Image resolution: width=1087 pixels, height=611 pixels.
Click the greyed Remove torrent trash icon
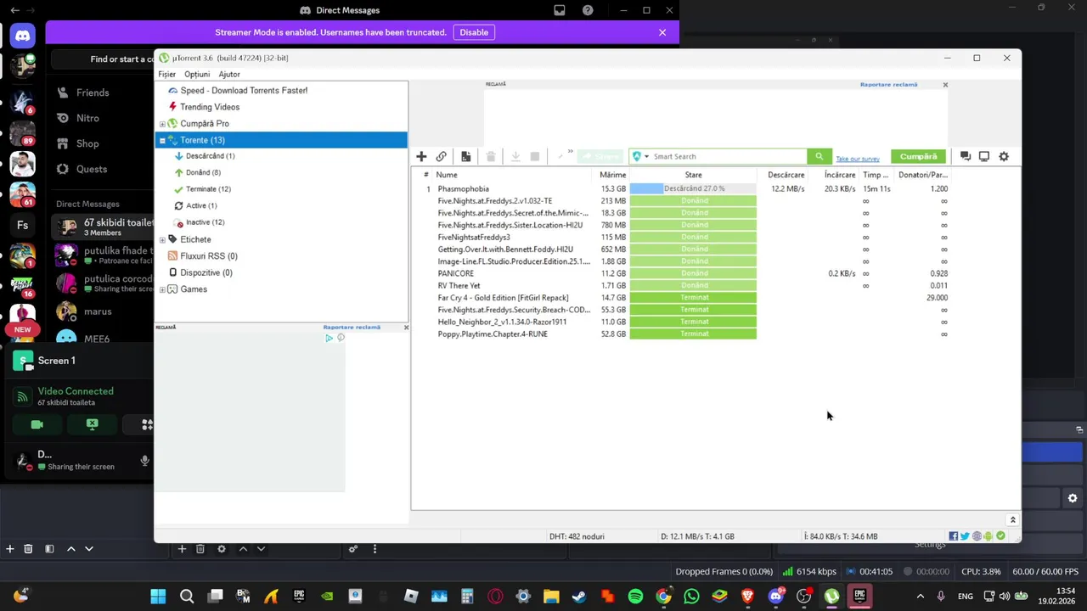491,156
